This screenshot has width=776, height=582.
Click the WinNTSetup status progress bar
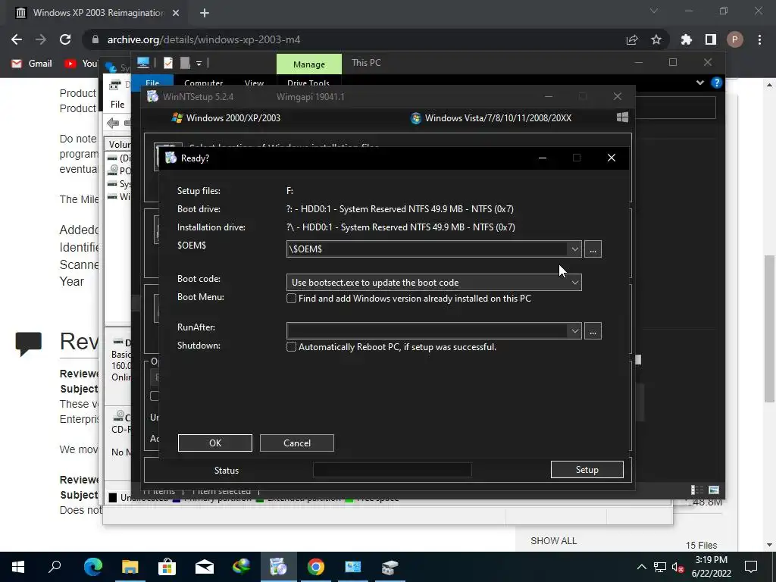[393, 470]
